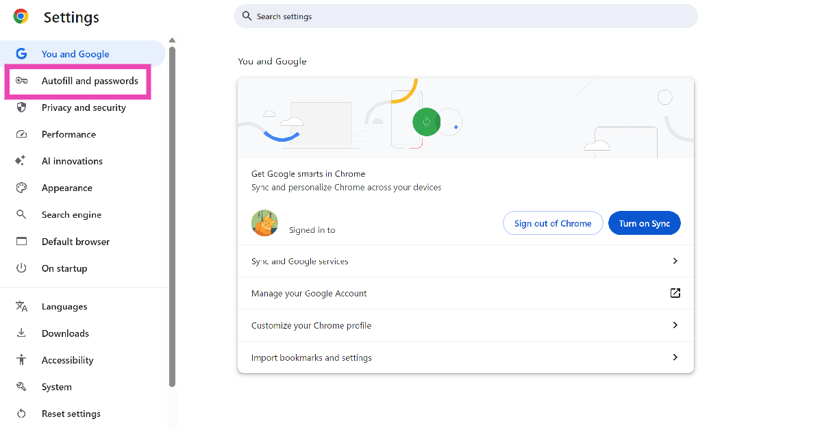Click the Appearance palette icon
This screenshot has height=430, width=822.
21,188
